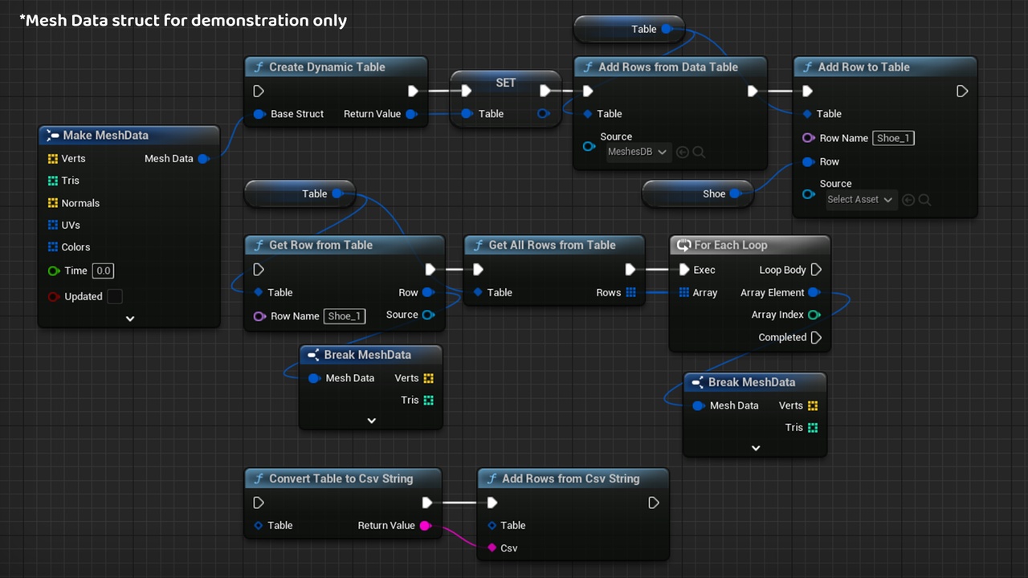Image resolution: width=1028 pixels, height=578 pixels.
Task: Select the Convert Table to Csv String title
Action: pos(341,478)
